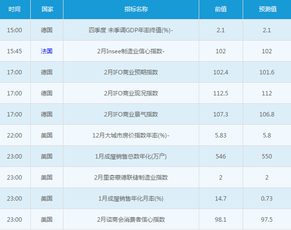Screen dimensions: 291x230
Task: Select the 15:45 time cell
Action: tap(15, 51)
